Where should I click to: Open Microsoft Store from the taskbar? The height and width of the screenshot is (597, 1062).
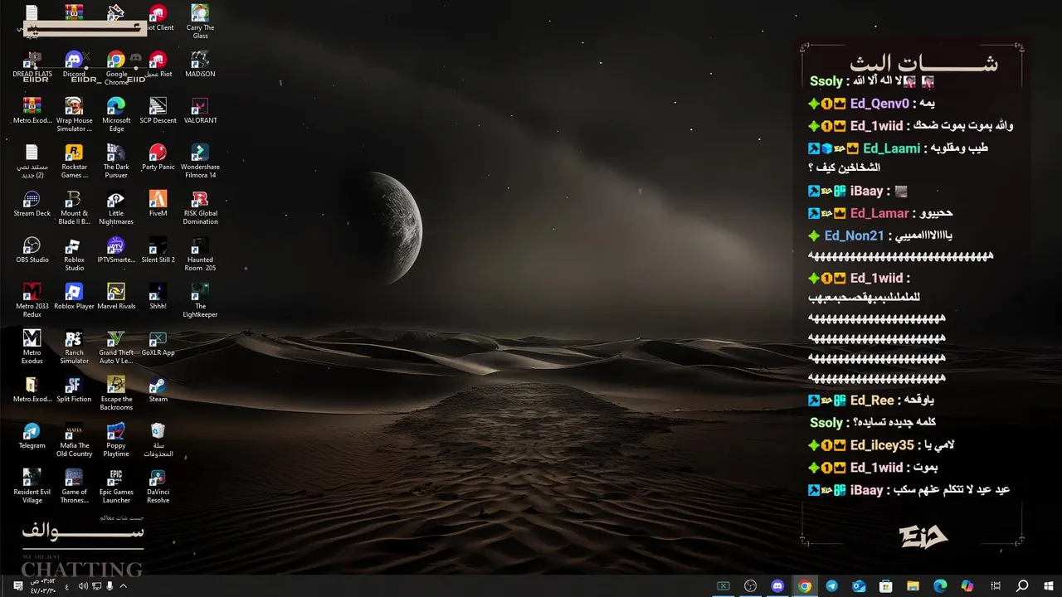pos(885,586)
